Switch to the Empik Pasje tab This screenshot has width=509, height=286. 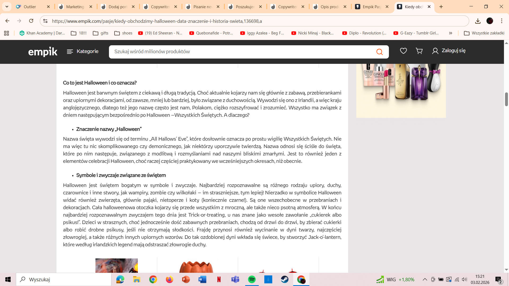[372, 7]
